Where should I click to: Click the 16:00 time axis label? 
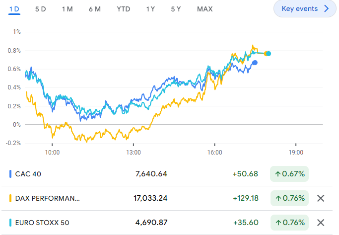click(215, 153)
